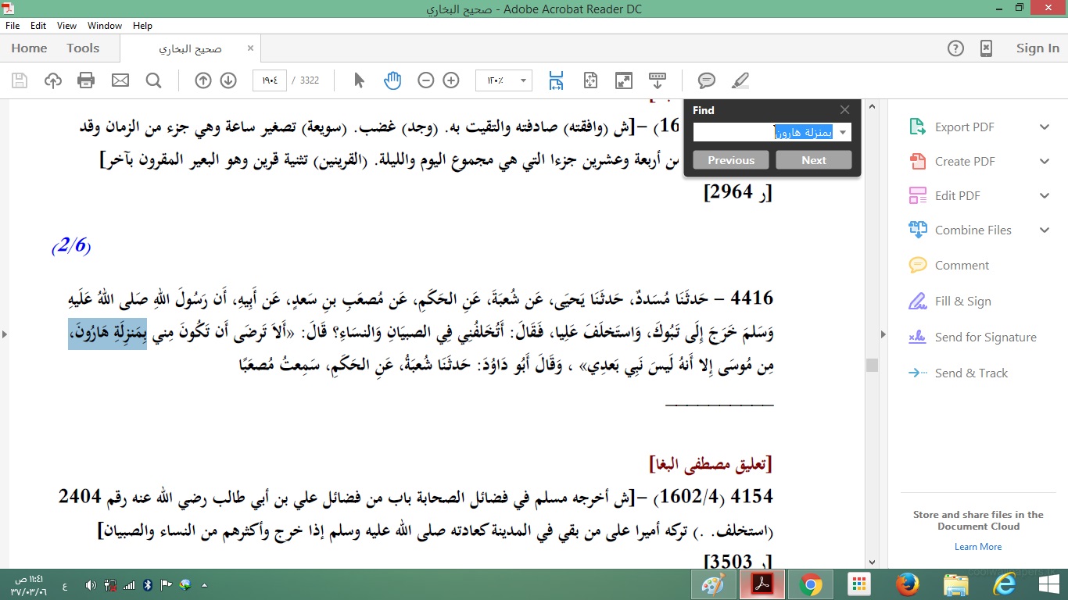
Task: Click the Zoom out minus icon
Action: click(x=425, y=80)
